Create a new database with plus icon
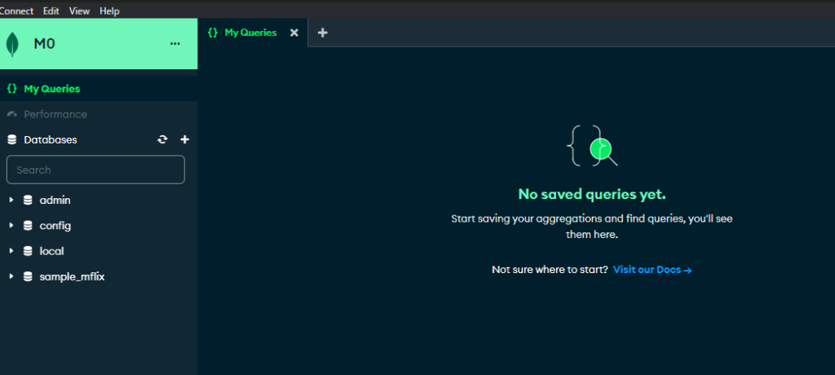Viewport: 835px width, 375px height. (185, 139)
